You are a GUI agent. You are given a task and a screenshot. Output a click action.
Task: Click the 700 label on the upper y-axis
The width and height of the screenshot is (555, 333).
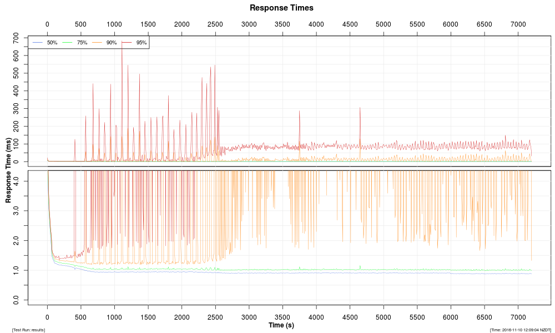click(x=17, y=38)
